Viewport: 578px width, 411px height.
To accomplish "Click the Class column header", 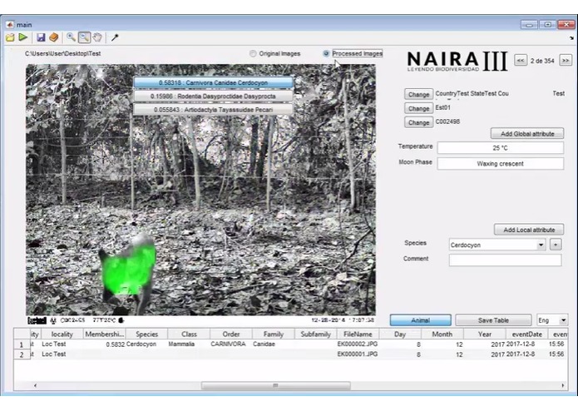I will click(189, 334).
